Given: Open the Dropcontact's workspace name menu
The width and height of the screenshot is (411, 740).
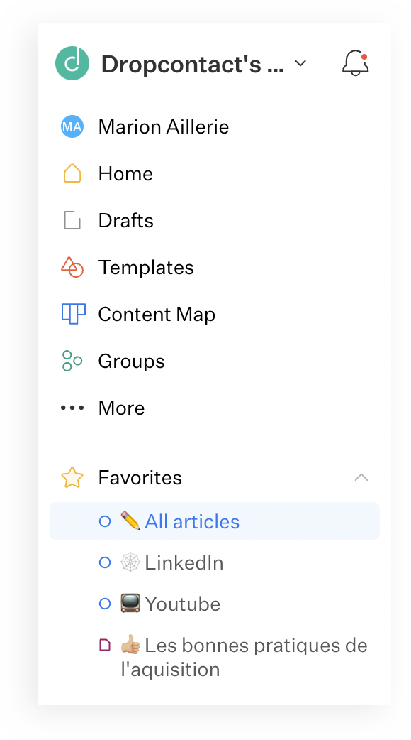Looking at the screenshot, I should pos(193,63).
